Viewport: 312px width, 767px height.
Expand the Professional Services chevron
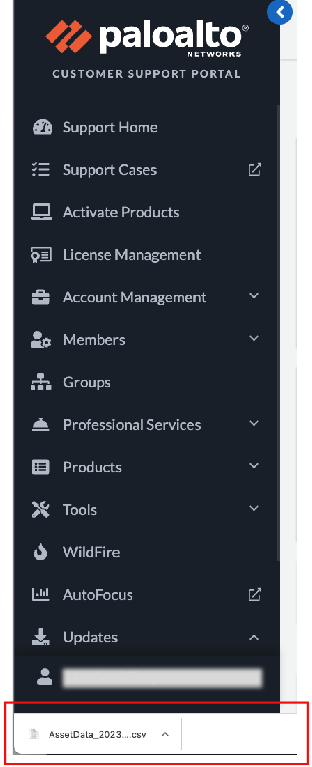click(254, 424)
